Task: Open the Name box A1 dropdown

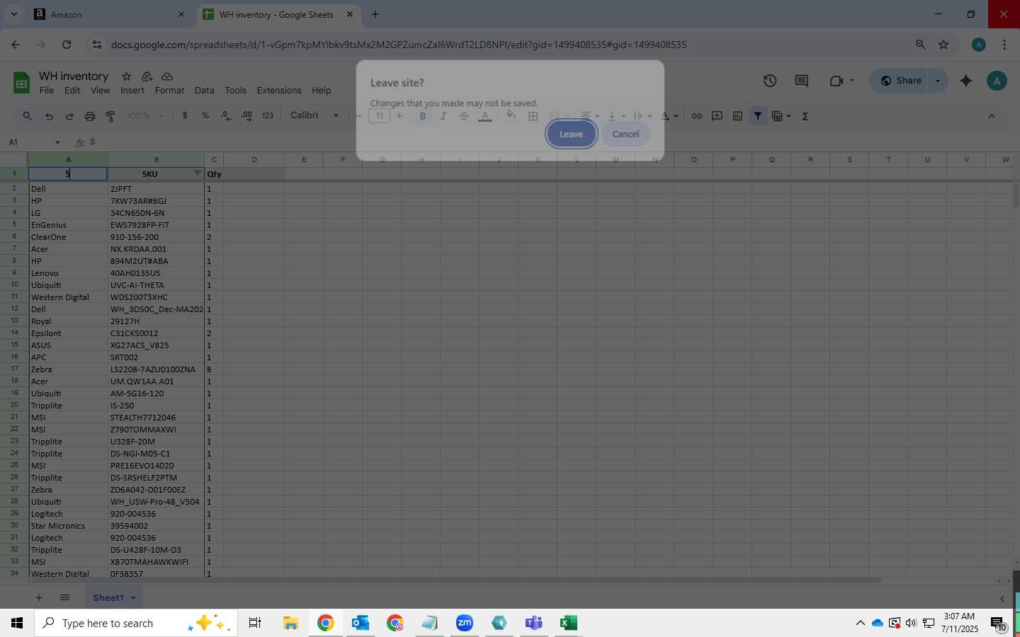Action: click(57, 142)
